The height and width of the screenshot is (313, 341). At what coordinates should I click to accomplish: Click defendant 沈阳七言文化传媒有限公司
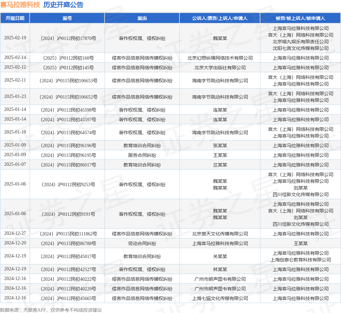[x=301, y=48]
